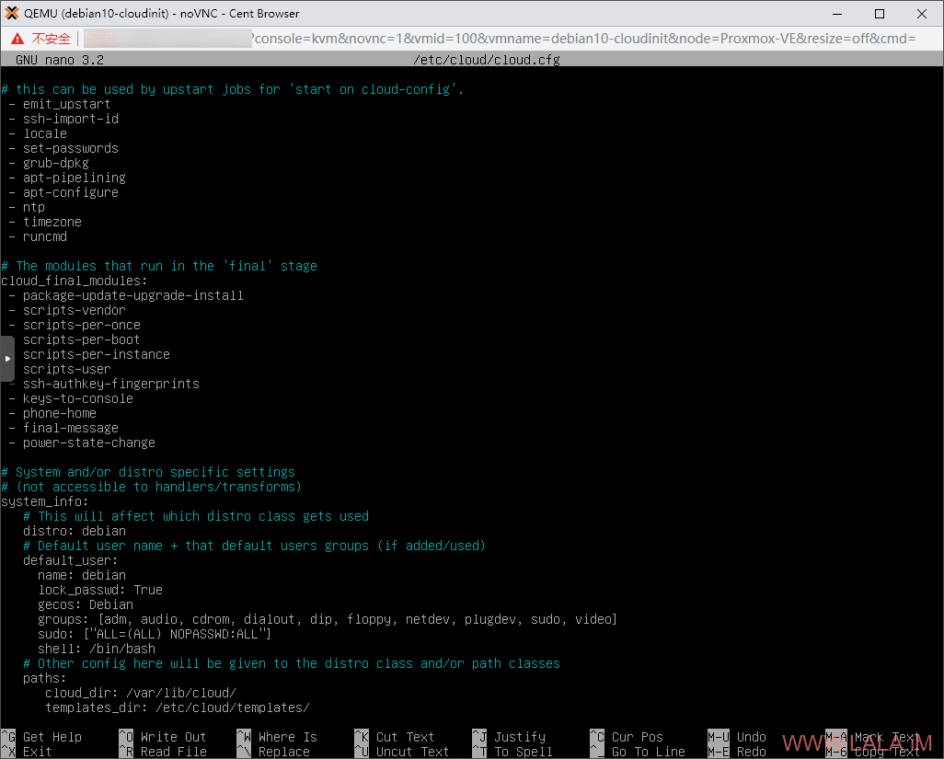This screenshot has height=759, width=944.
Task: Click the 'cloud_final_modules:' key
Action: (74, 282)
